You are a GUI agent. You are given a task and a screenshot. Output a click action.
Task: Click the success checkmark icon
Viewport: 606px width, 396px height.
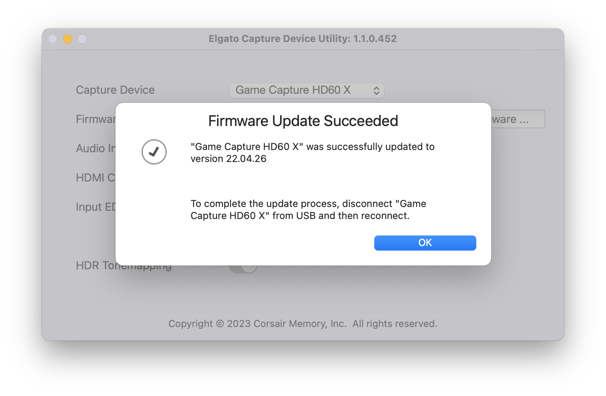[154, 152]
